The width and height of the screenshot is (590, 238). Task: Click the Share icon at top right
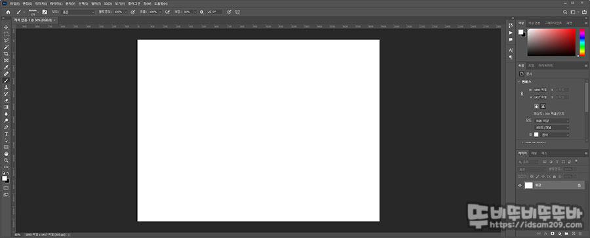[584, 12]
